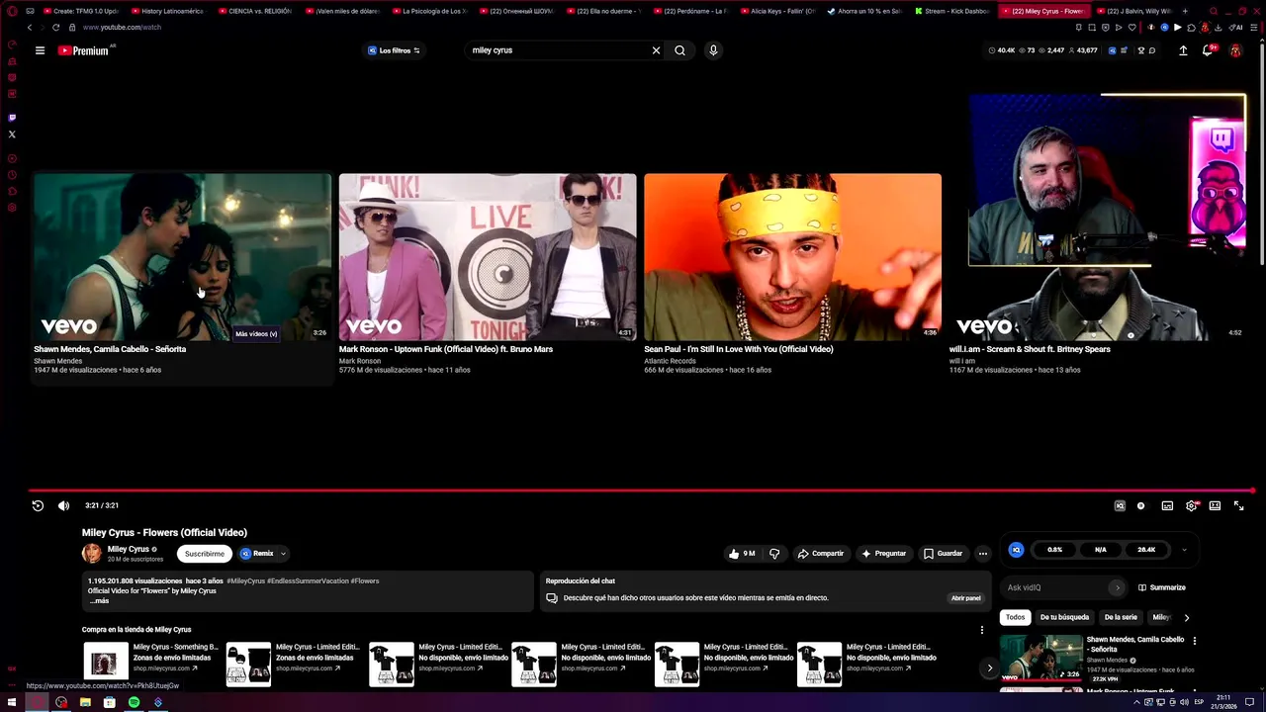Open the player settings gear
Screen dimensions: 1266x712
[1192, 505]
